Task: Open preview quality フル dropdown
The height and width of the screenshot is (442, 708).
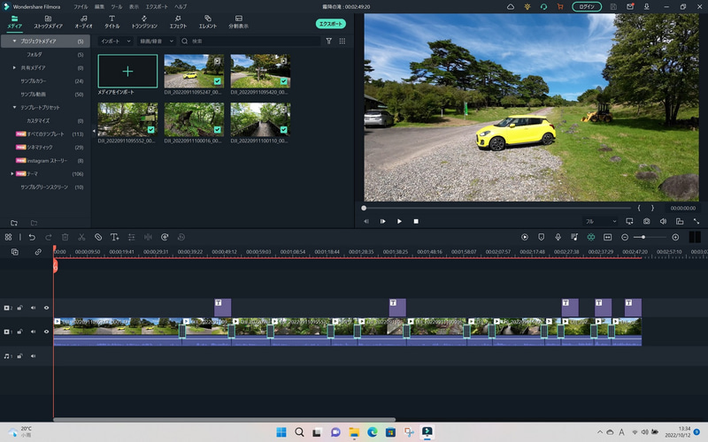Action: coord(601,222)
